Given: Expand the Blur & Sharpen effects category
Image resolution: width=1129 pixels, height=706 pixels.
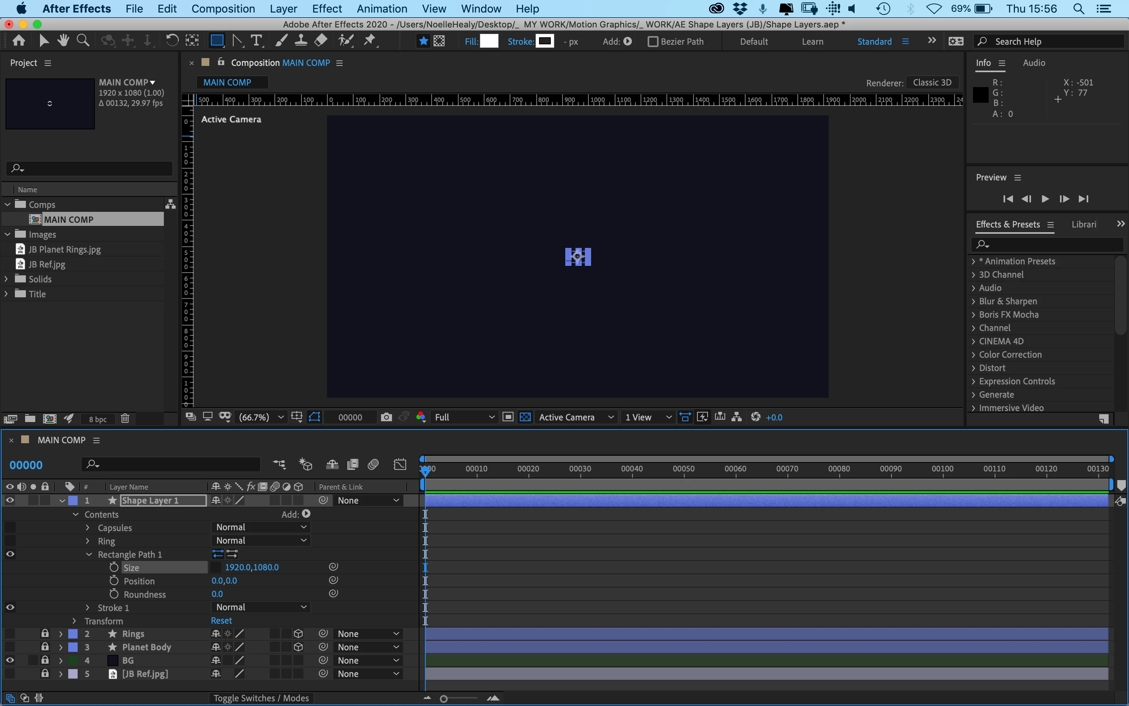Looking at the screenshot, I should click(974, 301).
